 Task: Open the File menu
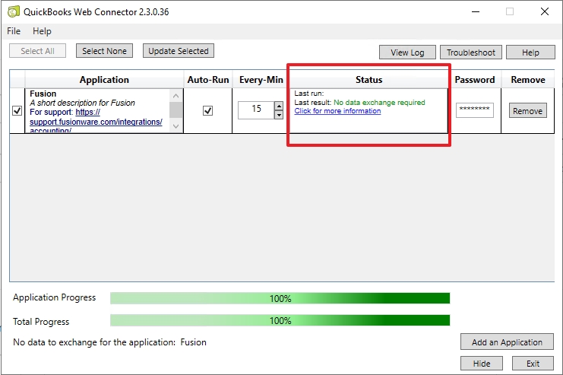[x=14, y=31]
